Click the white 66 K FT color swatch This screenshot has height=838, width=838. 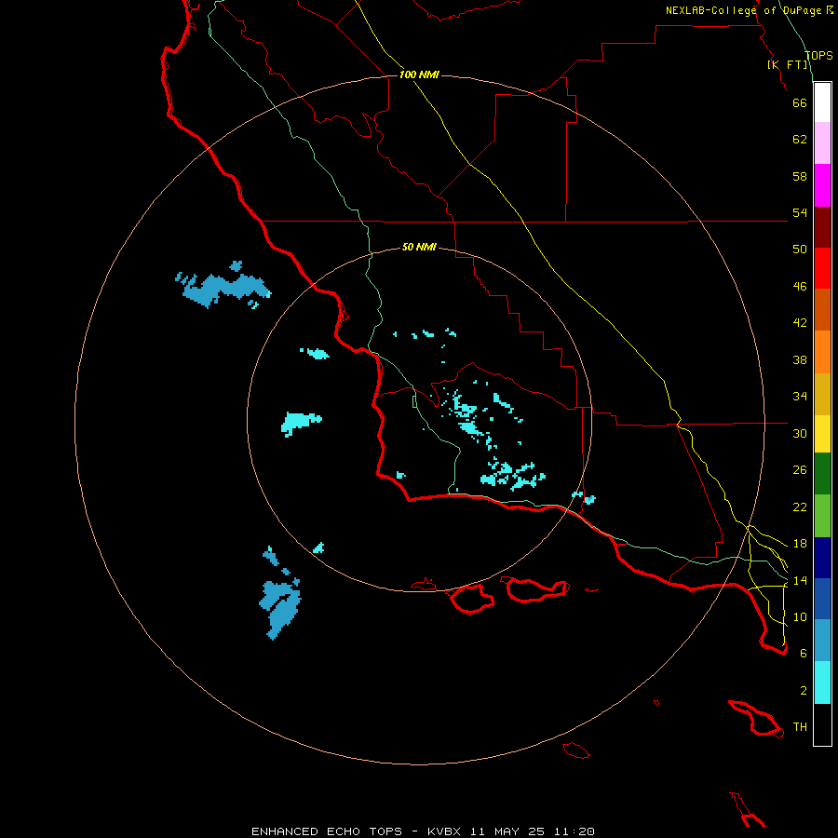tap(822, 102)
